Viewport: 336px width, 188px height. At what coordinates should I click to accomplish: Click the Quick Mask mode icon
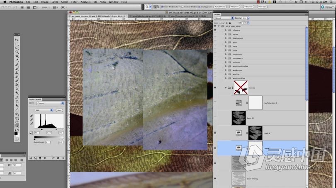pyautogui.click(x=17, y=139)
